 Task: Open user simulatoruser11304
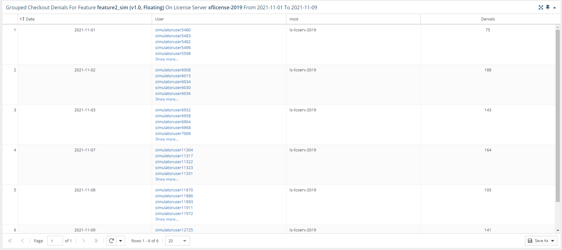point(174,150)
